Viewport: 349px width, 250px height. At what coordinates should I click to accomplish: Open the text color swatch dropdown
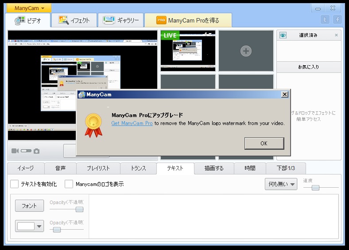coord(29,226)
